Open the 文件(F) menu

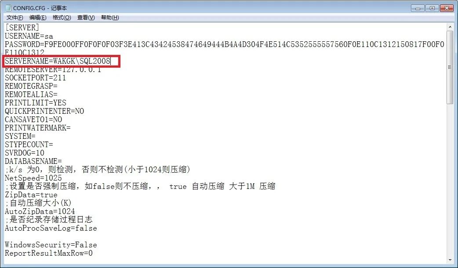[x=15, y=18]
